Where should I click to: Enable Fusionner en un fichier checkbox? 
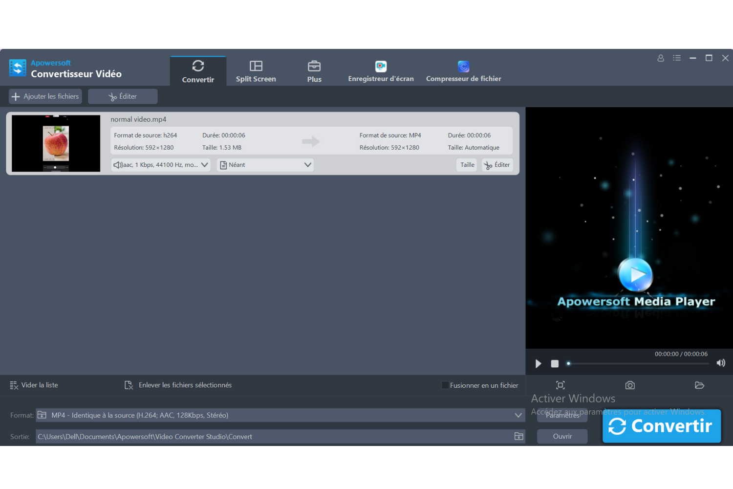pos(445,385)
